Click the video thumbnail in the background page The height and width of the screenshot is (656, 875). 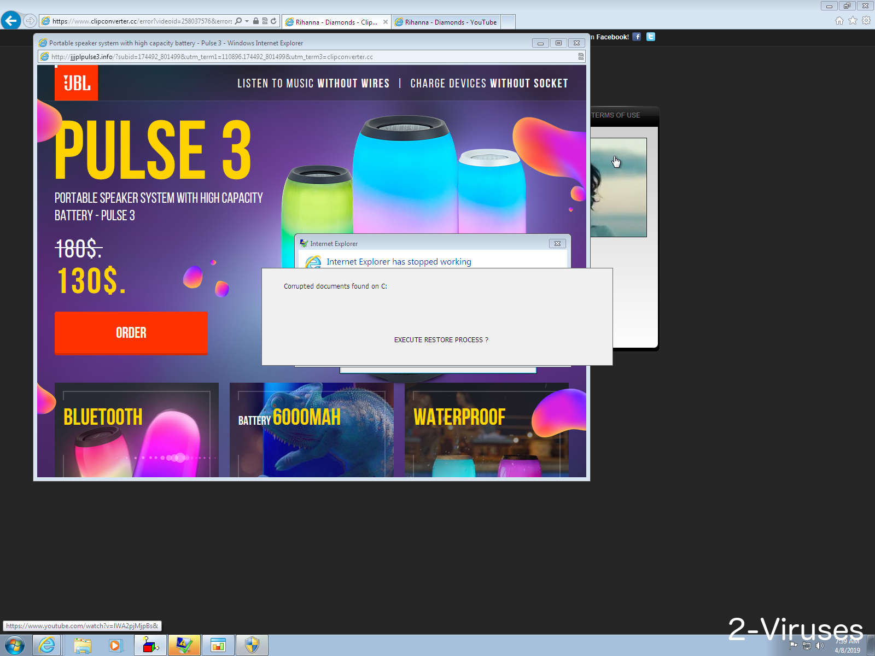click(619, 188)
